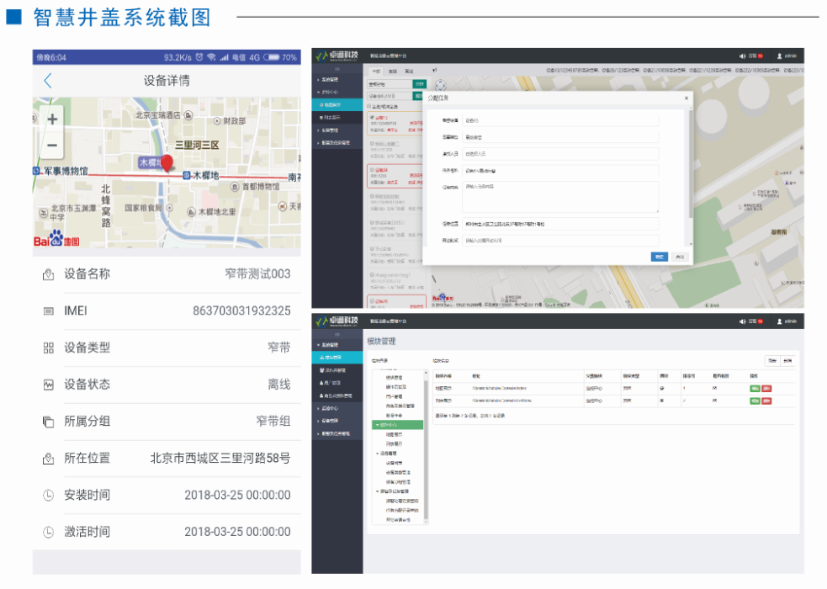Select 列表展示 in map window sidebar
Viewport: 827px width, 589px height.
(x=337, y=118)
